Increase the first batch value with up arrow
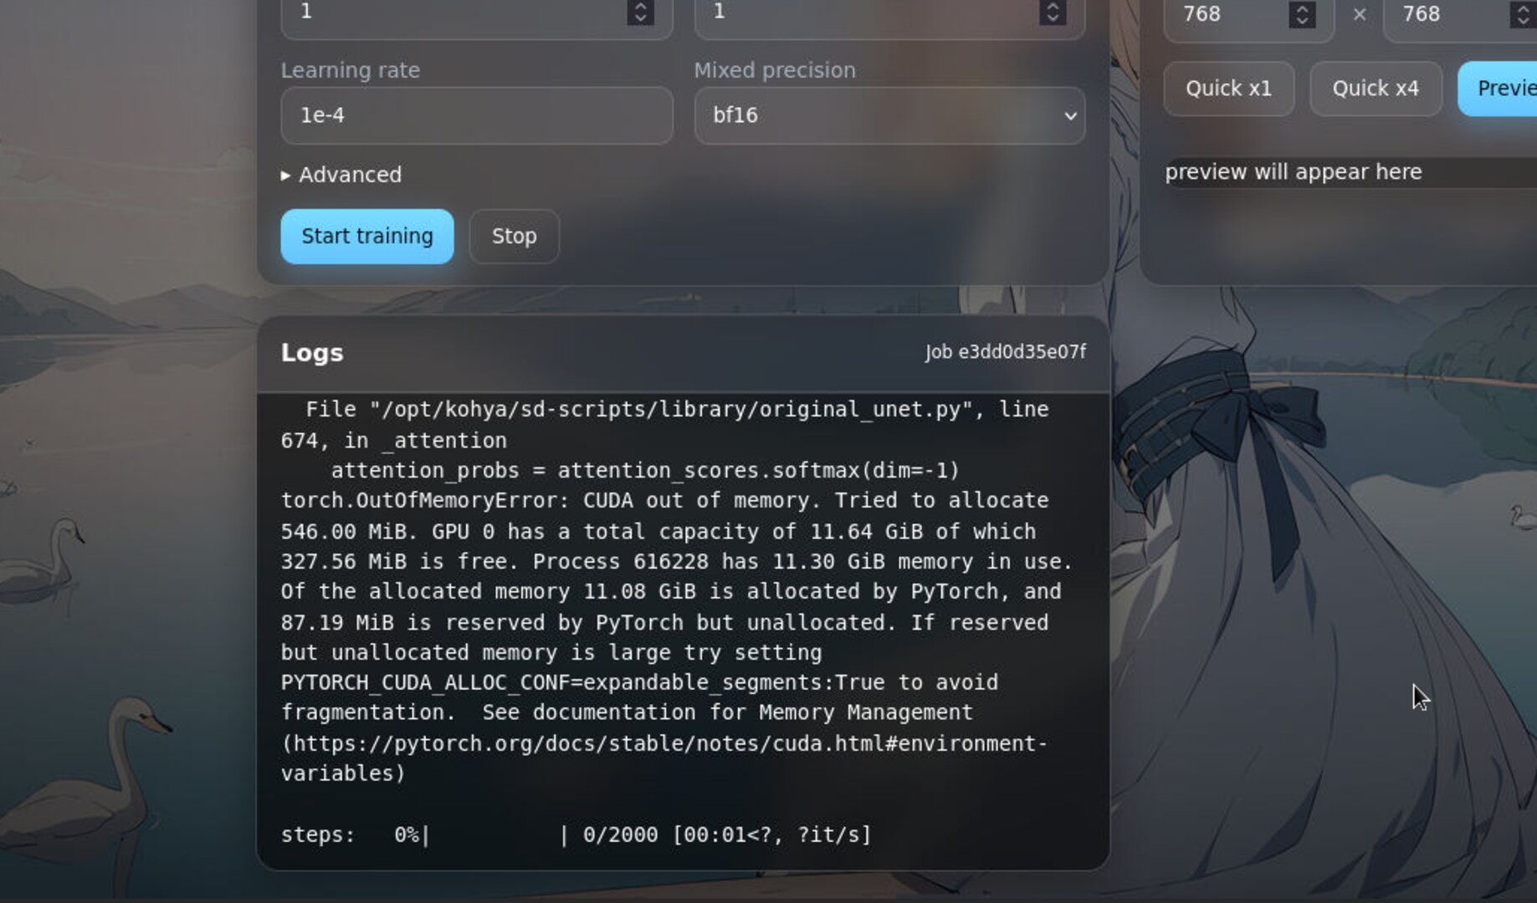This screenshot has width=1537, height=903. (641, 7)
